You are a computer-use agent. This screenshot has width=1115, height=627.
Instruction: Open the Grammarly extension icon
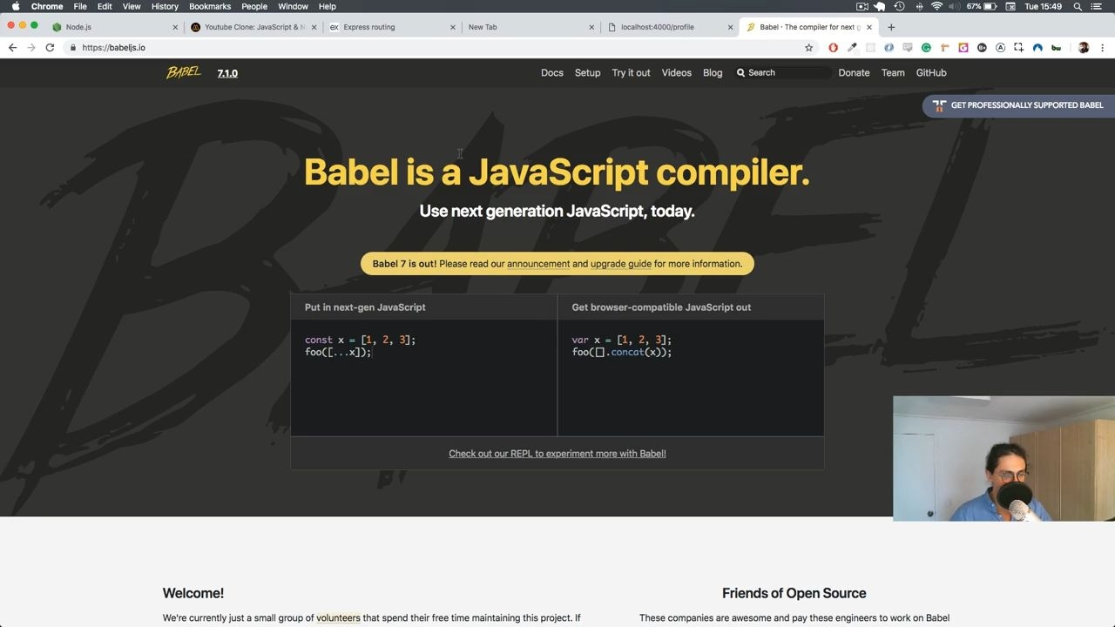(926, 48)
